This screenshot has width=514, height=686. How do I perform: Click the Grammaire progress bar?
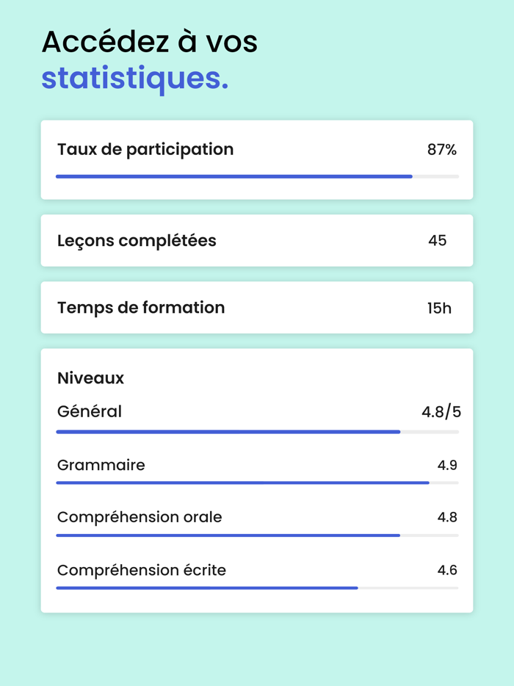pos(257,483)
